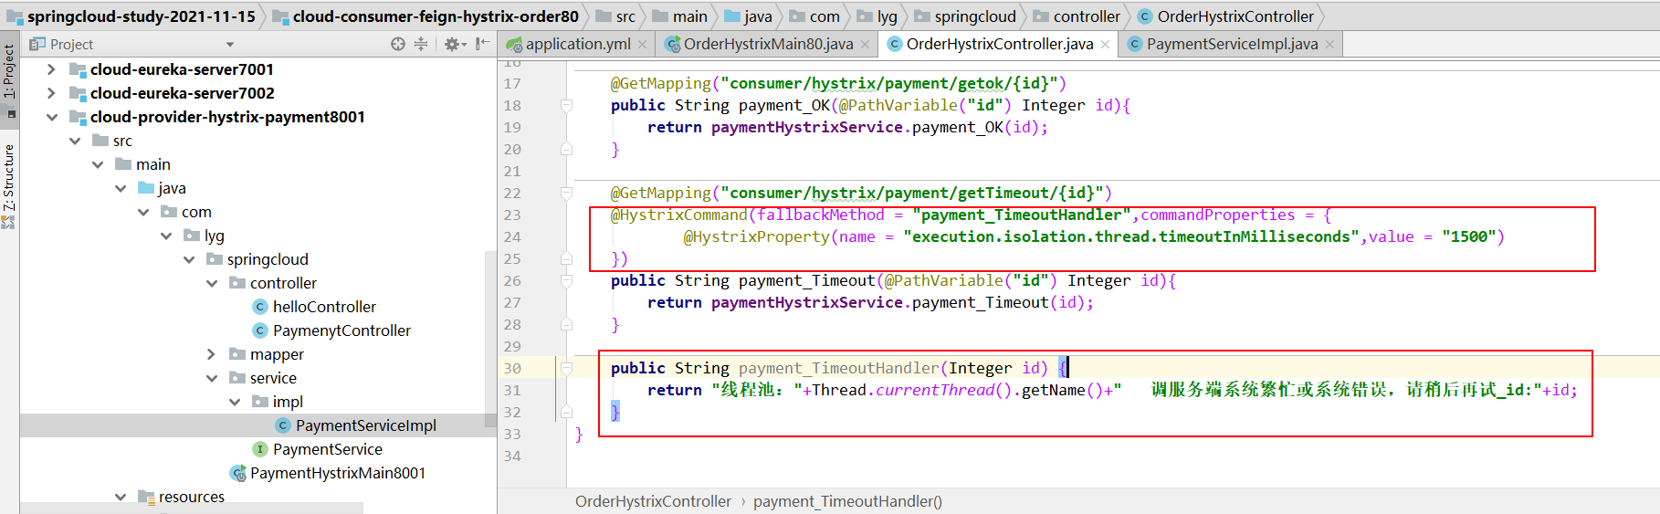This screenshot has height=514, width=1660.
Task: Select cloud-eureka-server7002 in tree
Action: (x=182, y=93)
